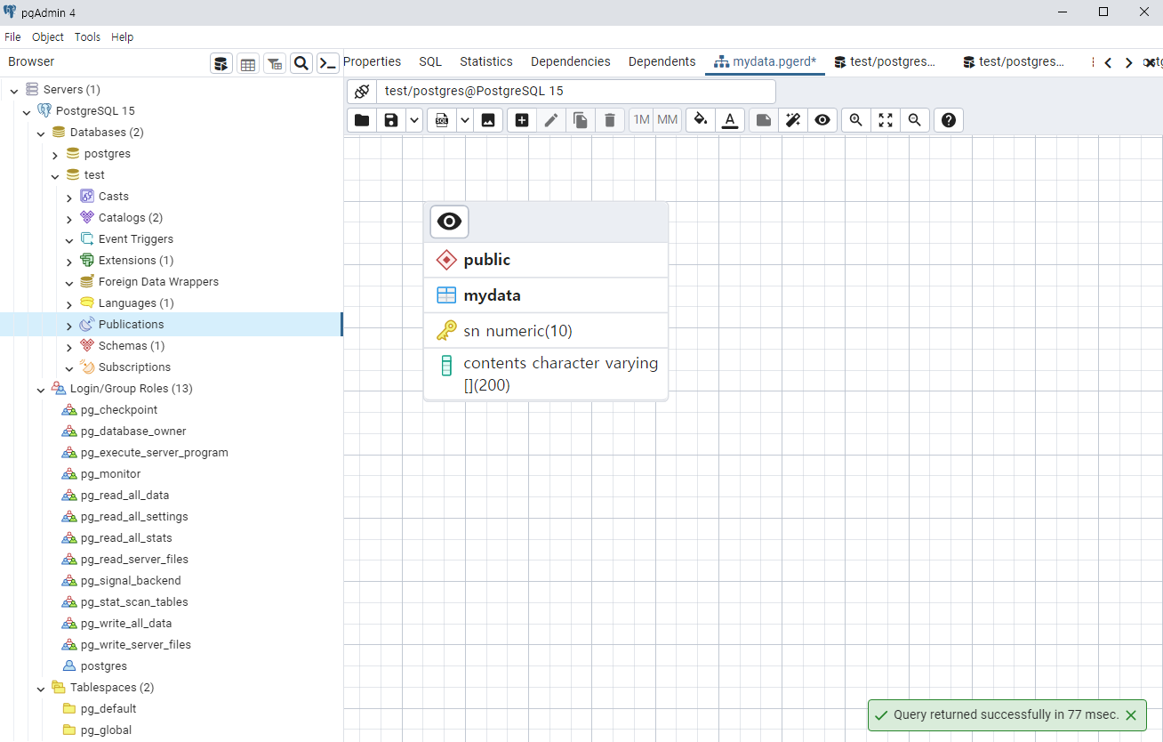Open the text color picker

tap(730, 120)
